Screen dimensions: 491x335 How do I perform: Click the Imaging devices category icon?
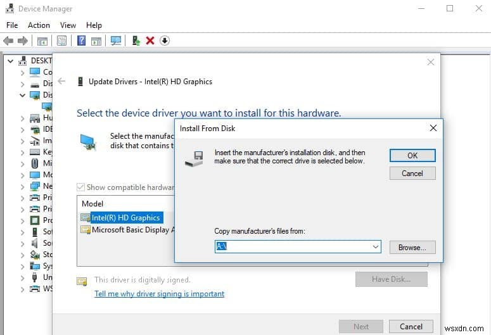coord(35,141)
